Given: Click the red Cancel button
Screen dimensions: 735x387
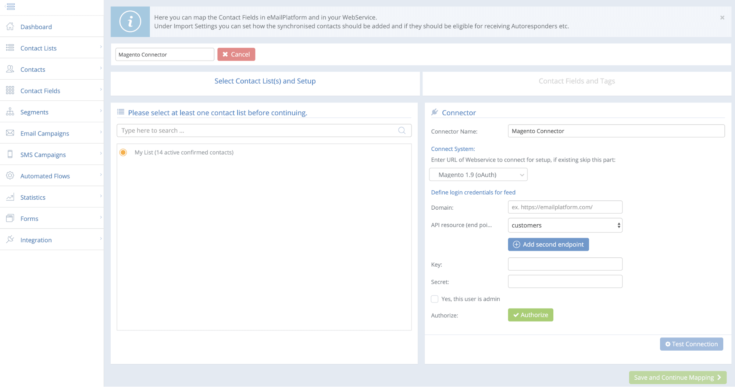Looking at the screenshot, I should point(236,54).
